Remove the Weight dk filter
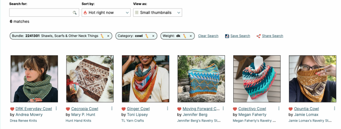341x129 pixels. tap(191, 36)
